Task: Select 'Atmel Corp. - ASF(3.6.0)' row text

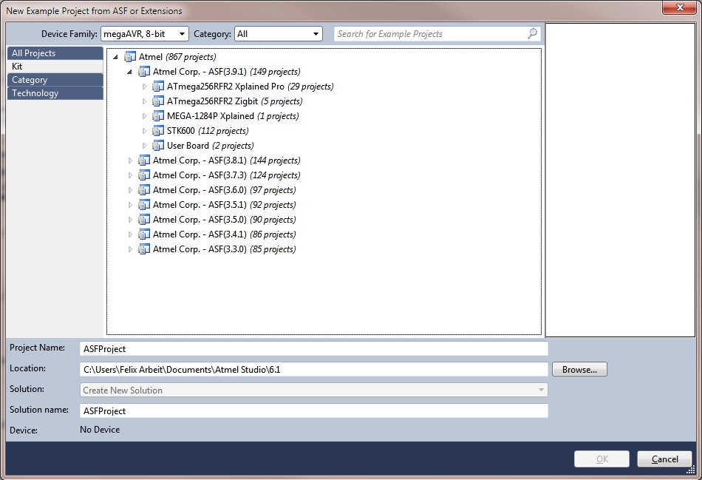Action: click(225, 190)
